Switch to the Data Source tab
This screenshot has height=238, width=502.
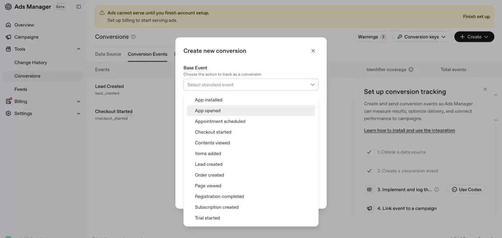coord(108,54)
